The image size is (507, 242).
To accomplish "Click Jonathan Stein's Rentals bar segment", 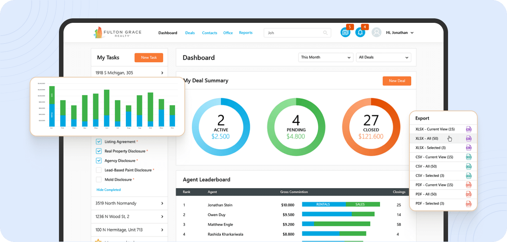I will click(x=324, y=205).
